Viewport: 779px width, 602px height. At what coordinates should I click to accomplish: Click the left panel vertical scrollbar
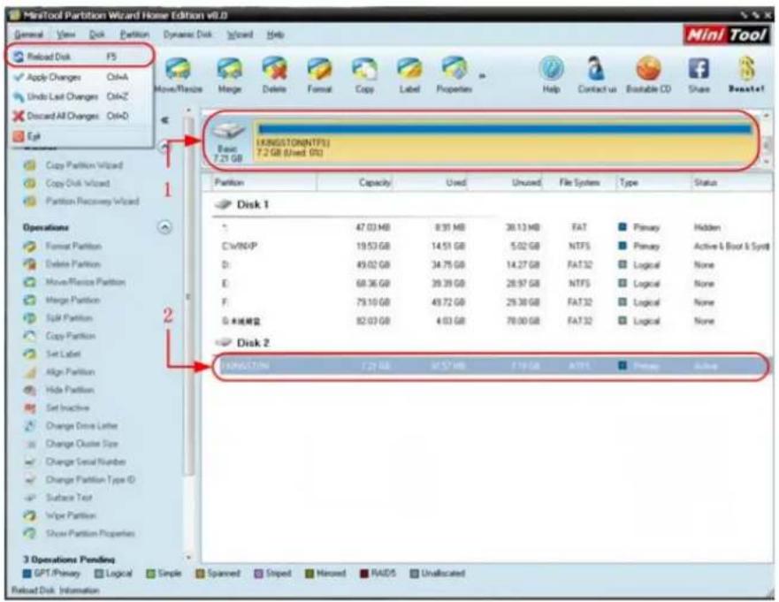click(188, 298)
